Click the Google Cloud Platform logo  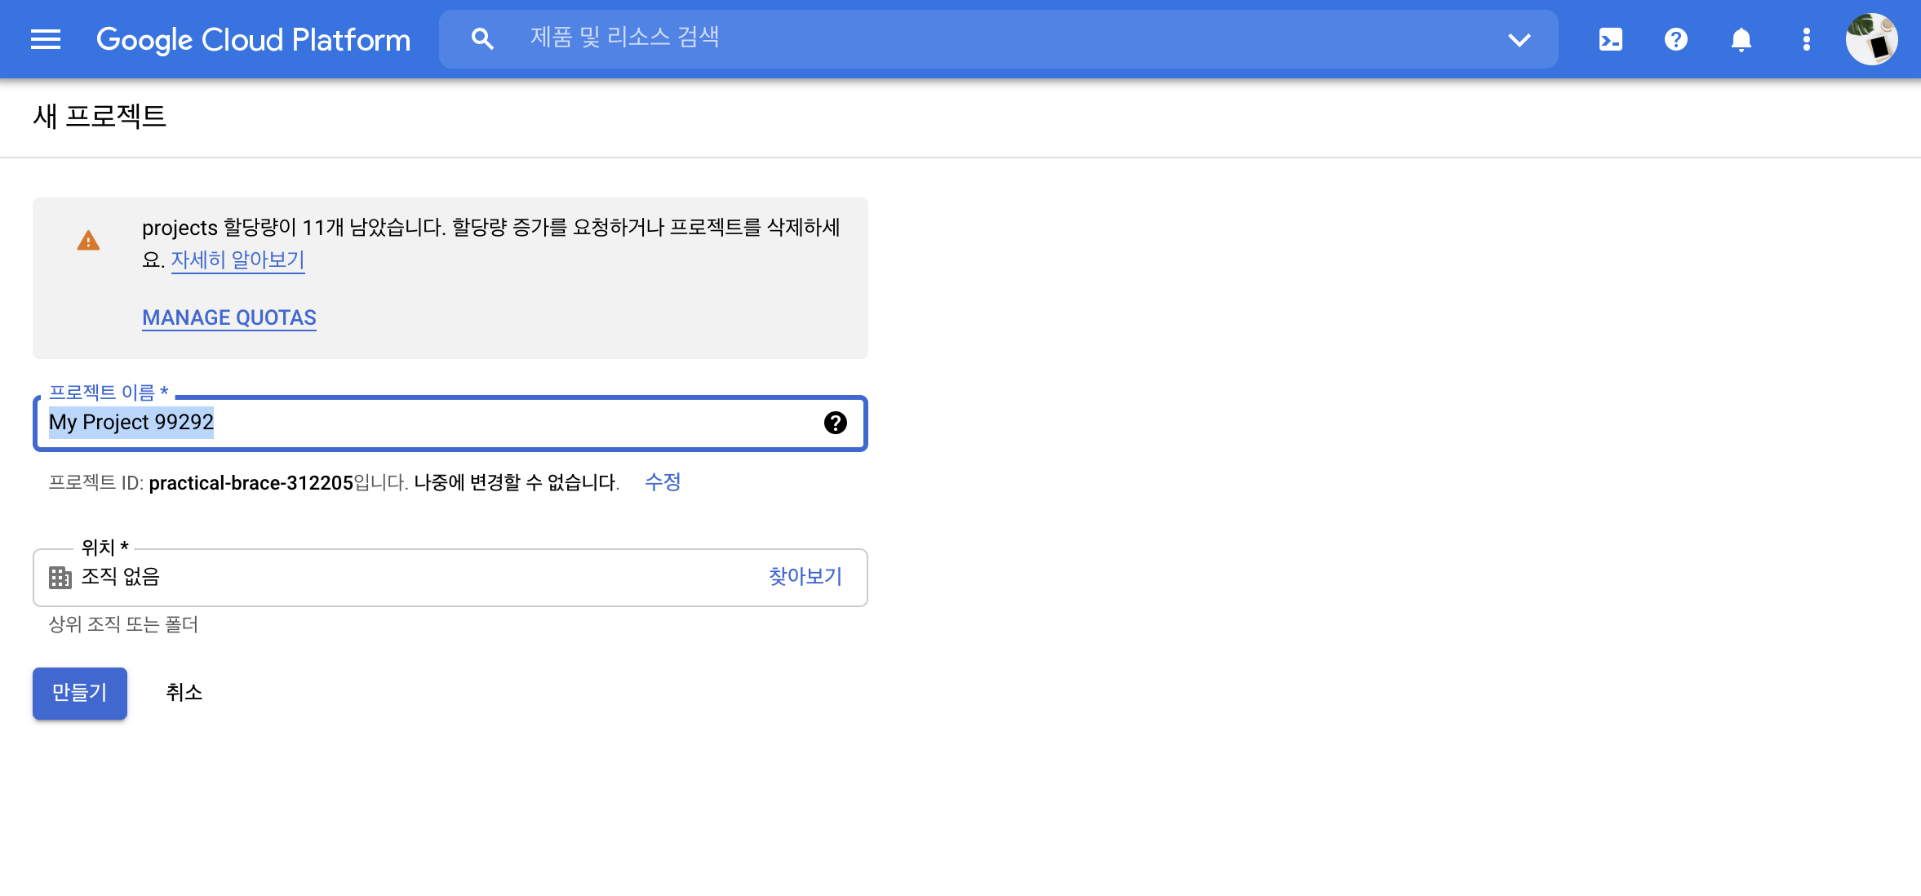pos(253,39)
